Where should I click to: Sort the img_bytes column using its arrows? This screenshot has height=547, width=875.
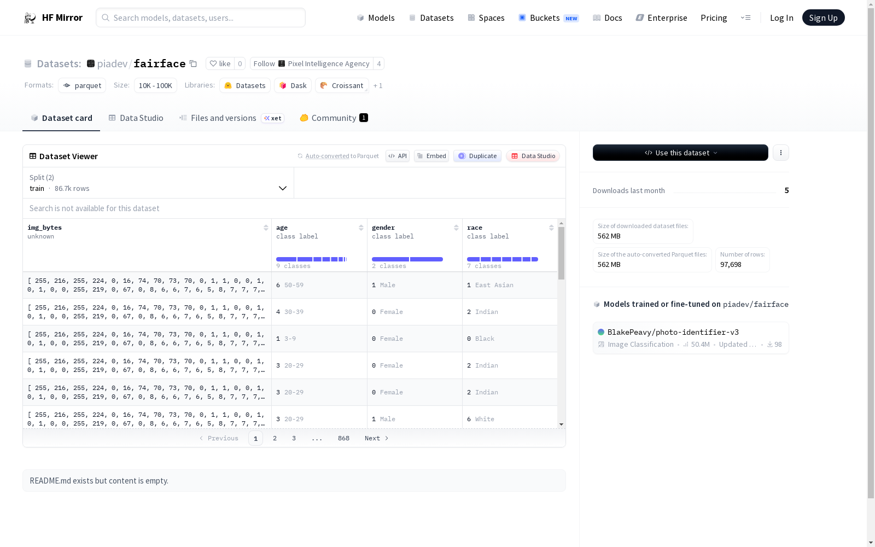pyautogui.click(x=266, y=228)
